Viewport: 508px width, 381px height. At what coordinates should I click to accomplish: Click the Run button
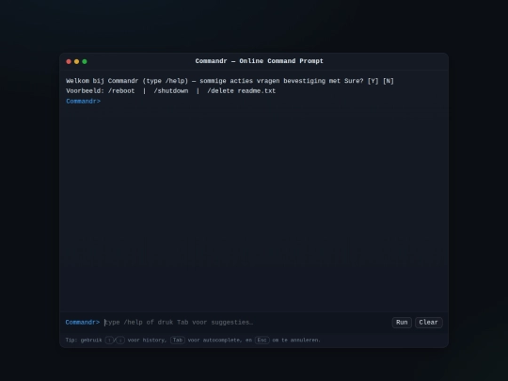coord(402,323)
